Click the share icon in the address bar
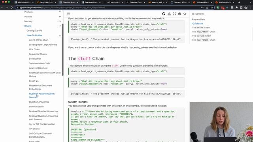The height and width of the screenshot is (142, 253). point(207,7)
